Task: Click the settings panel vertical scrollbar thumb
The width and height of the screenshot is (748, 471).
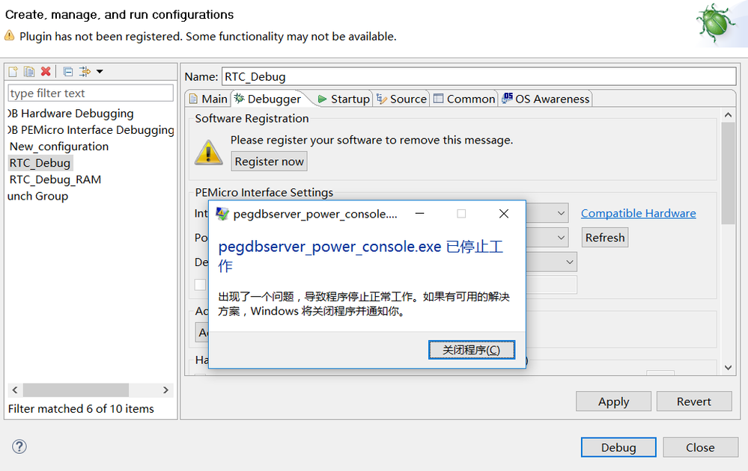Action: coord(728,173)
